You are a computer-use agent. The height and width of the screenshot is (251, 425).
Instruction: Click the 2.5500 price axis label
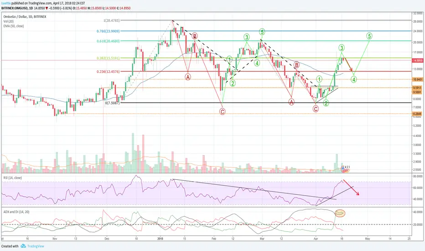pyautogui.click(x=418, y=170)
